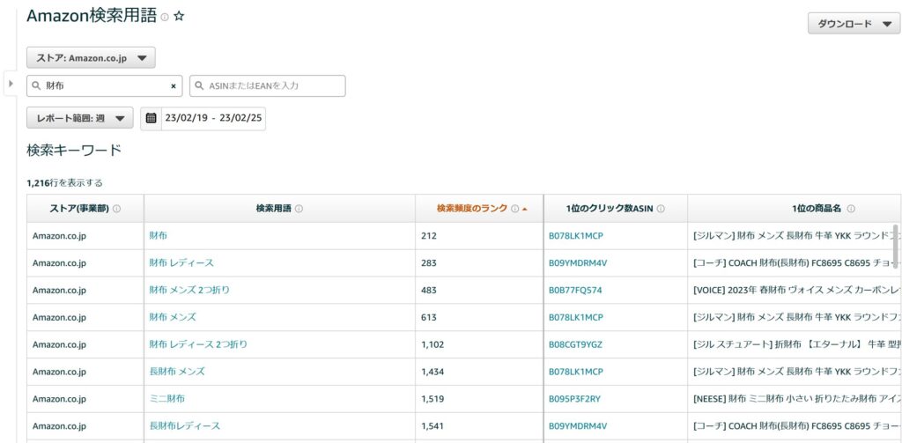Image resolution: width=902 pixels, height=443 pixels.
Task: Click the date range 23/02/19 - 23/02/25
Action: [213, 118]
